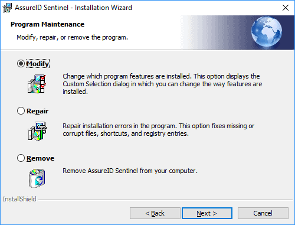Click the Program Maintenance heading
Viewport: 295px width, 225px height.
point(47,24)
